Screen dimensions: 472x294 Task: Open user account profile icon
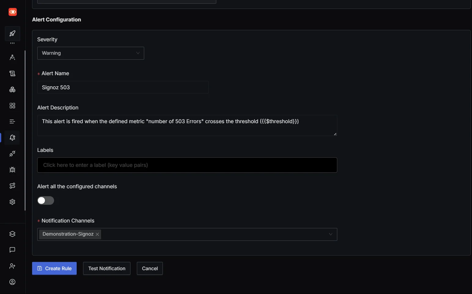click(13, 282)
